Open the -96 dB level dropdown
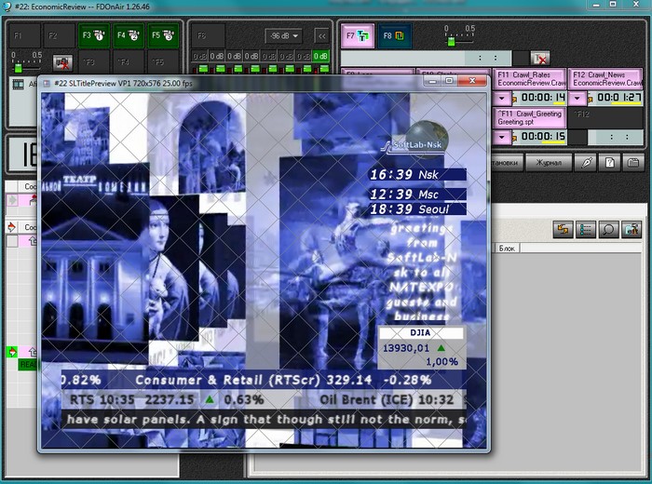The width and height of the screenshot is (652, 484). tap(283, 36)
